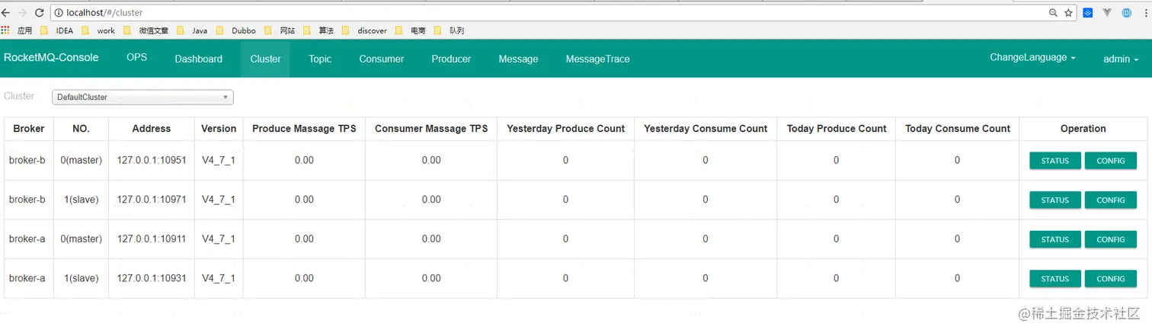Click CONFIG for broker-b master 10951

(x=1111, y=161)
